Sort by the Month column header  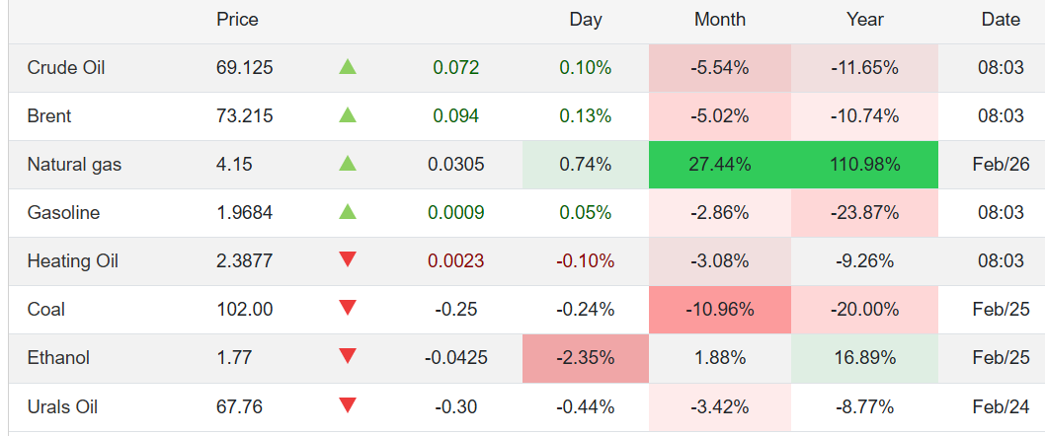(720, 19)
